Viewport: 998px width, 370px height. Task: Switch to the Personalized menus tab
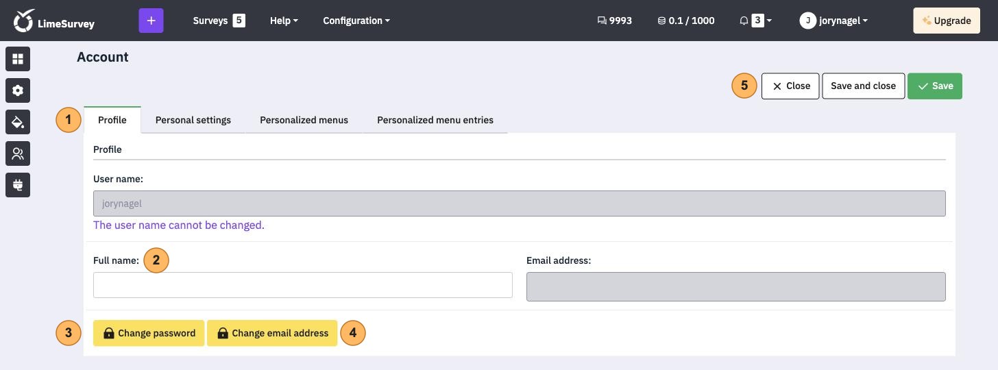pyautogui.click(x=304, y=120)
